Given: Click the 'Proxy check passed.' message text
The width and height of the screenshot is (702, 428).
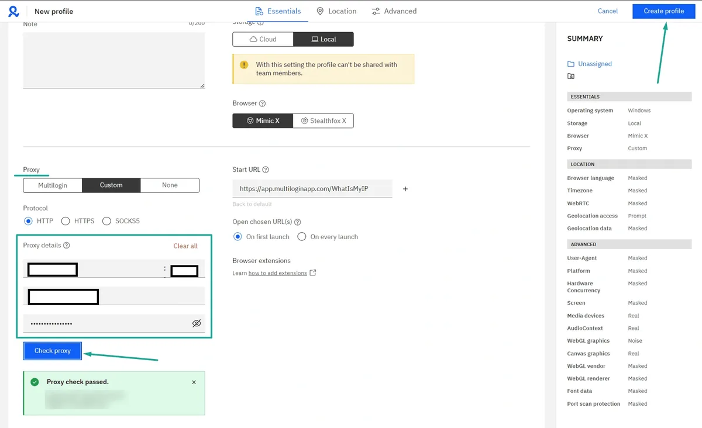Looking at the screenshot, I should [78, 382].
